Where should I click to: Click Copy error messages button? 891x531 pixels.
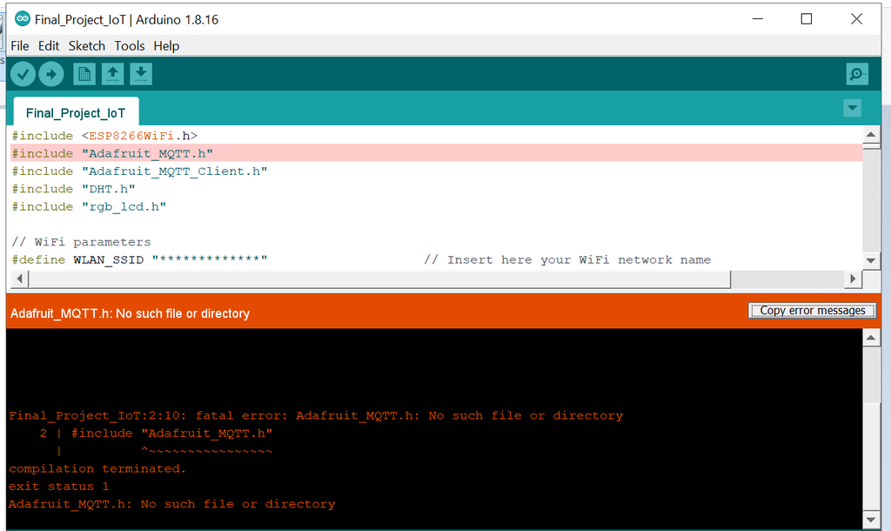[x=813, y=311]
